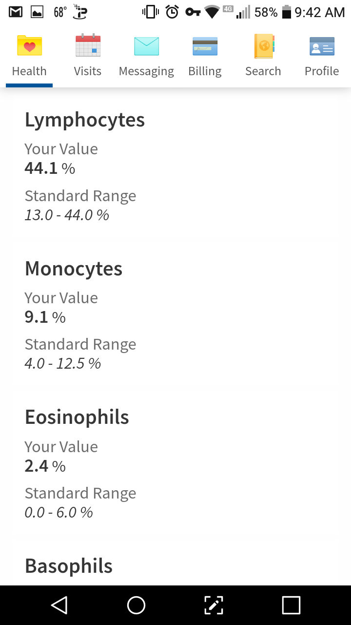This screenshot has width=351, height=625.
Task: Switch to the Visits tab label
Action: (x=88, y=71)
